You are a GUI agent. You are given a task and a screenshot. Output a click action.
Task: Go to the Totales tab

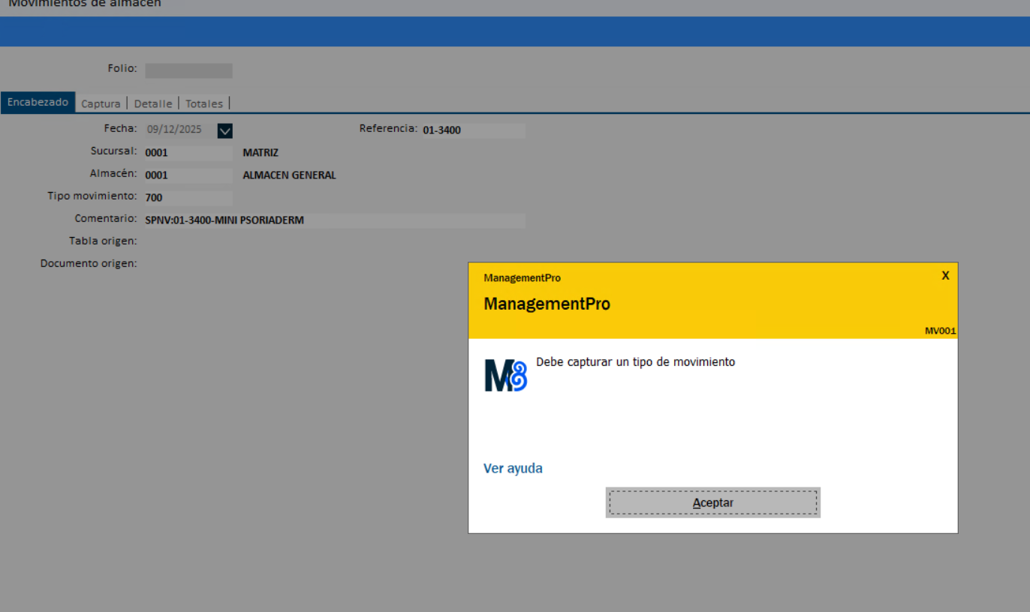pos(204,103)
